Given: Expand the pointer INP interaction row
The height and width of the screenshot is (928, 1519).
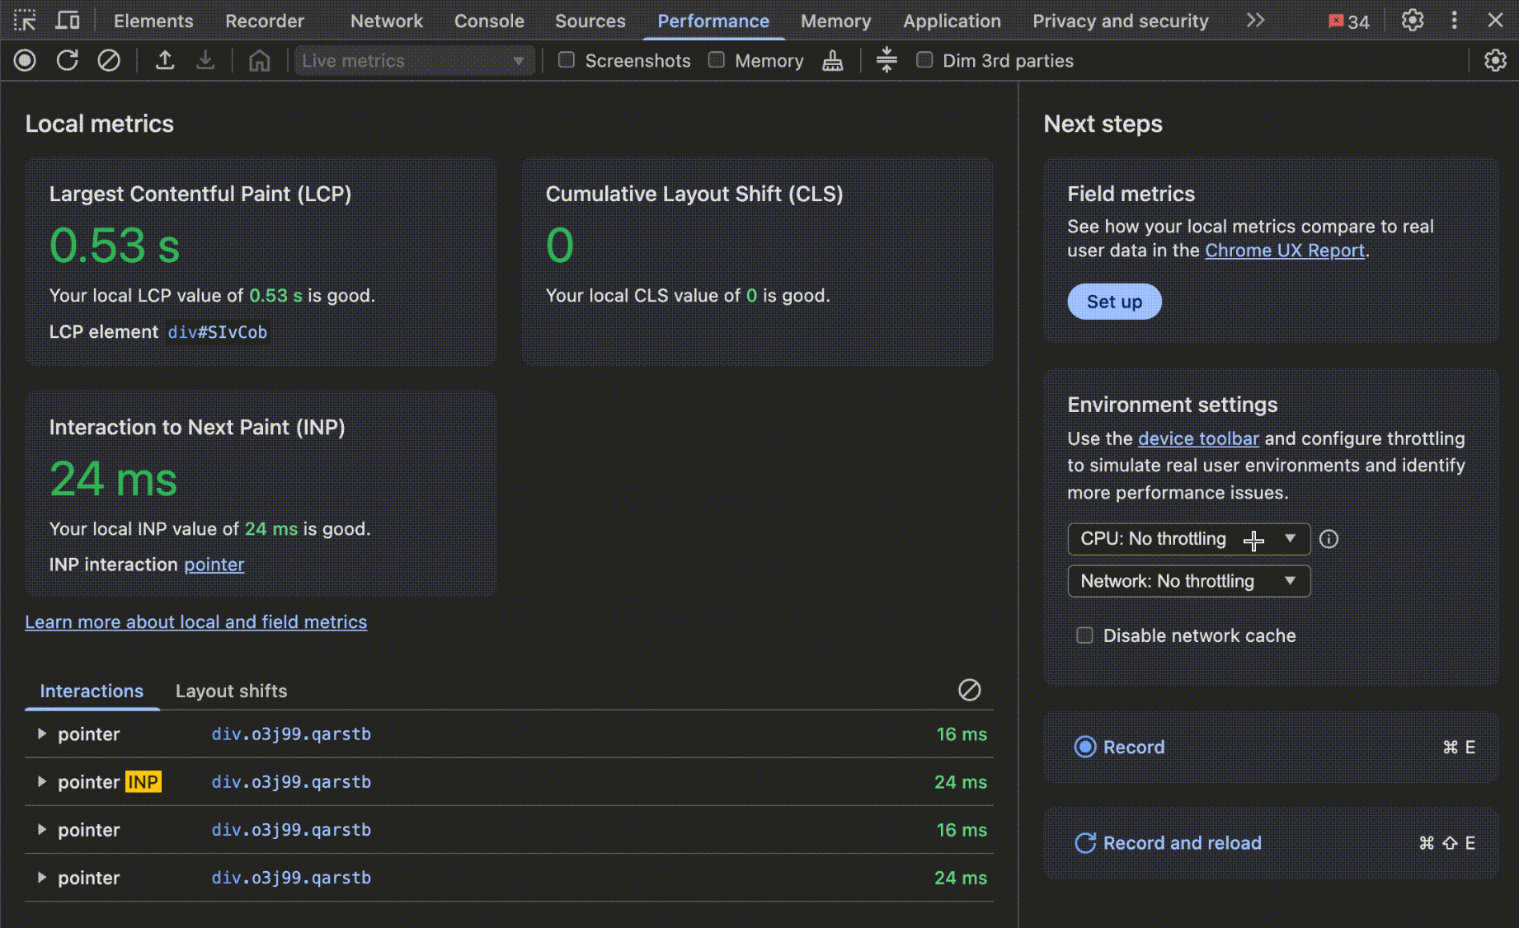Looking at the screenshot, I should pyautogui.click(x=41, y=782).
